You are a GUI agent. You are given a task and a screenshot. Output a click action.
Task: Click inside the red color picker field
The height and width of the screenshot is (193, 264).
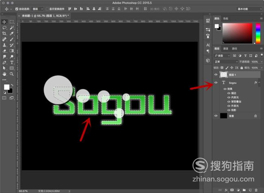click(238, 33)
